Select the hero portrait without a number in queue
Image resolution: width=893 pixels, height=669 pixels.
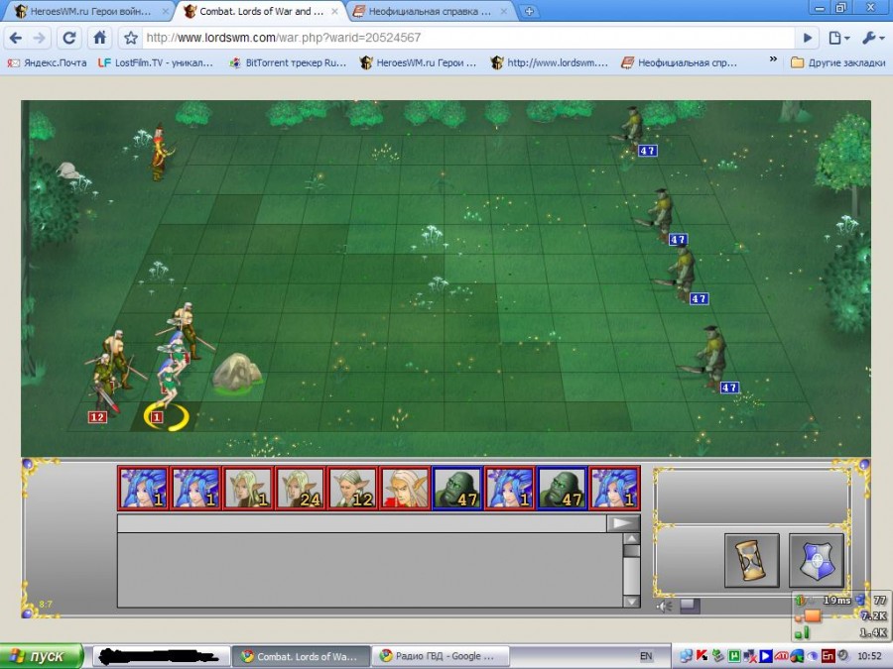pyautogui.click(x=405, y=488)
